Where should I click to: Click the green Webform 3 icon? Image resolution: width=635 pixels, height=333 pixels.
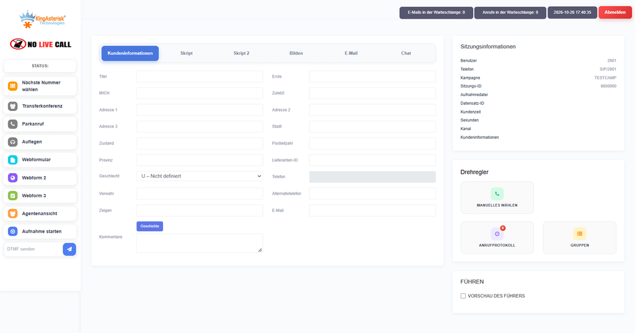click(12, 196)
